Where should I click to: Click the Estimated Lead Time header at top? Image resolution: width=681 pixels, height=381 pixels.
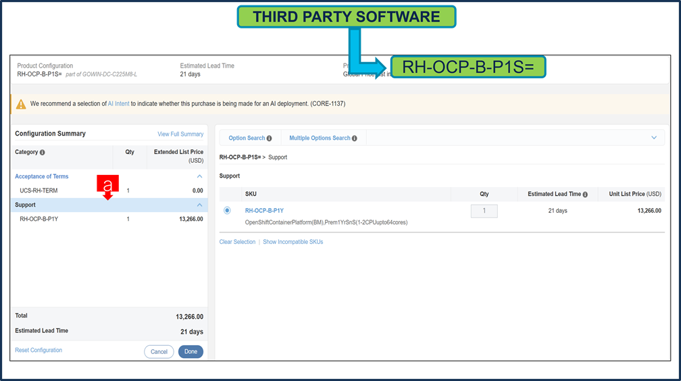(207, 66)
